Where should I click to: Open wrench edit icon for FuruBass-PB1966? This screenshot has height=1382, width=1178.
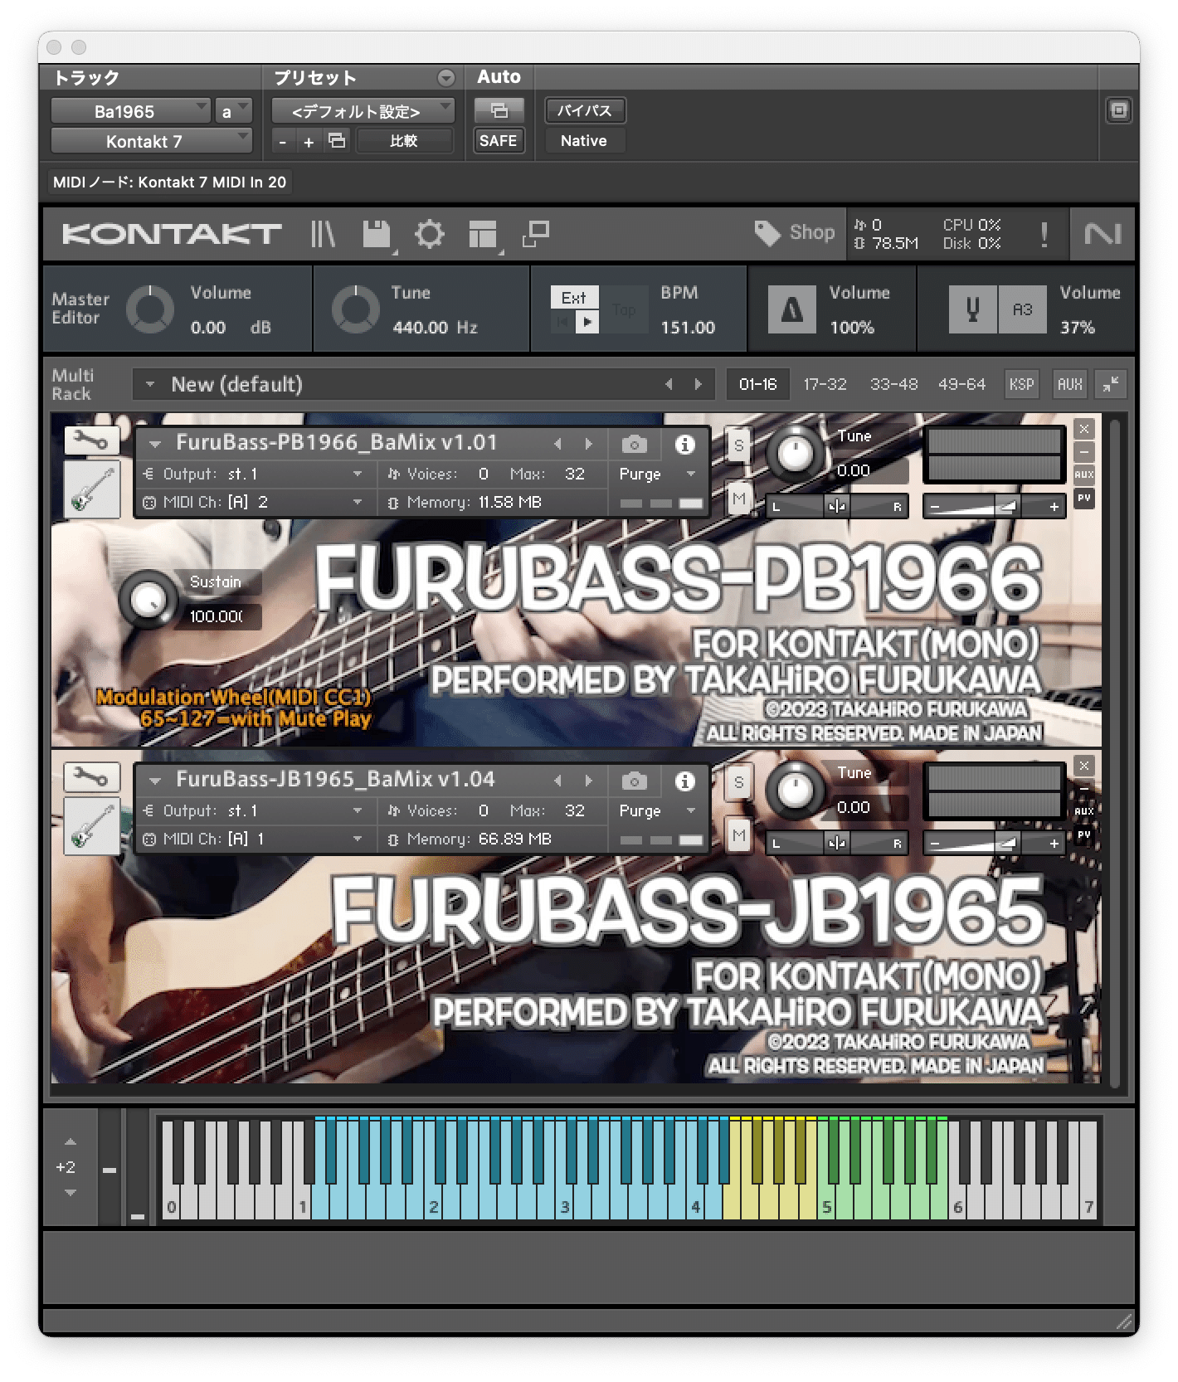91,440
